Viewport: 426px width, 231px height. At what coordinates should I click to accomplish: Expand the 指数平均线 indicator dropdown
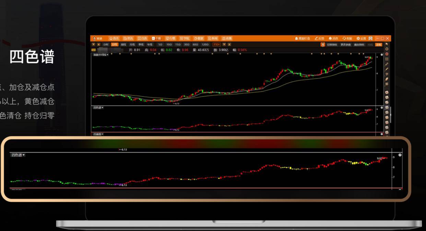click(101, 55)
